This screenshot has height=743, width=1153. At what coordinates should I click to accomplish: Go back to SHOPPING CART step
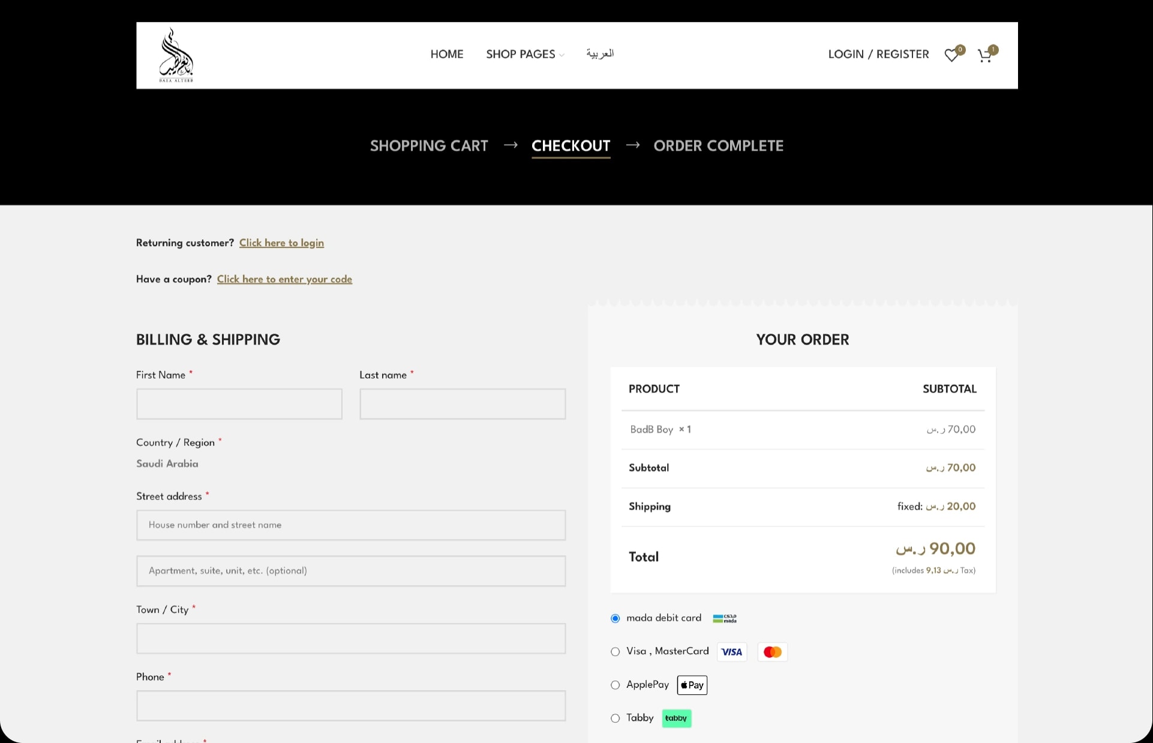coord(429,146)
